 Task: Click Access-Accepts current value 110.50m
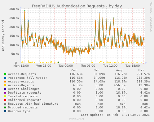coord(76,82)
